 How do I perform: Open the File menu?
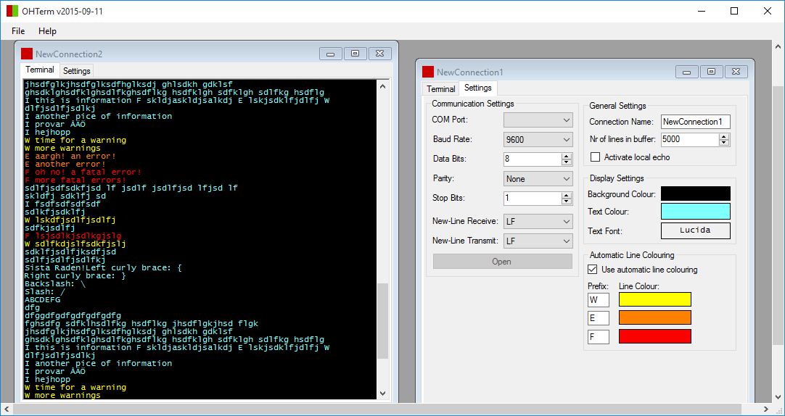point(18,31)
